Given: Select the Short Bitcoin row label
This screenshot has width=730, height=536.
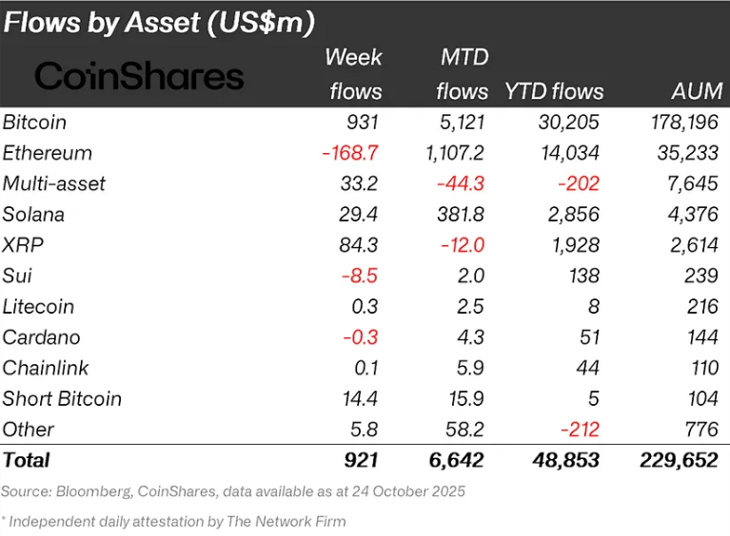Looking at the screenshot, I should (62, 399).
